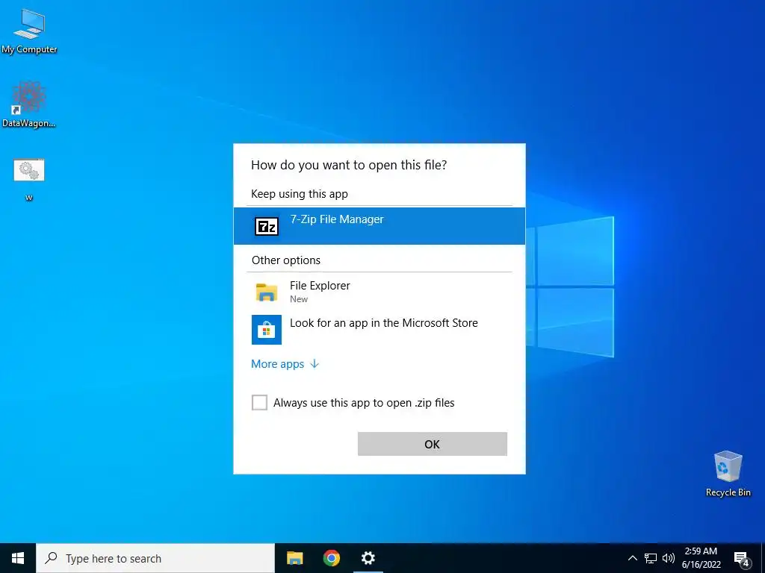Viewport: 765px width, 573px height.
Task: Select the My Computer desktop icon
Action: pyautogui.click(x=29, y=31)
